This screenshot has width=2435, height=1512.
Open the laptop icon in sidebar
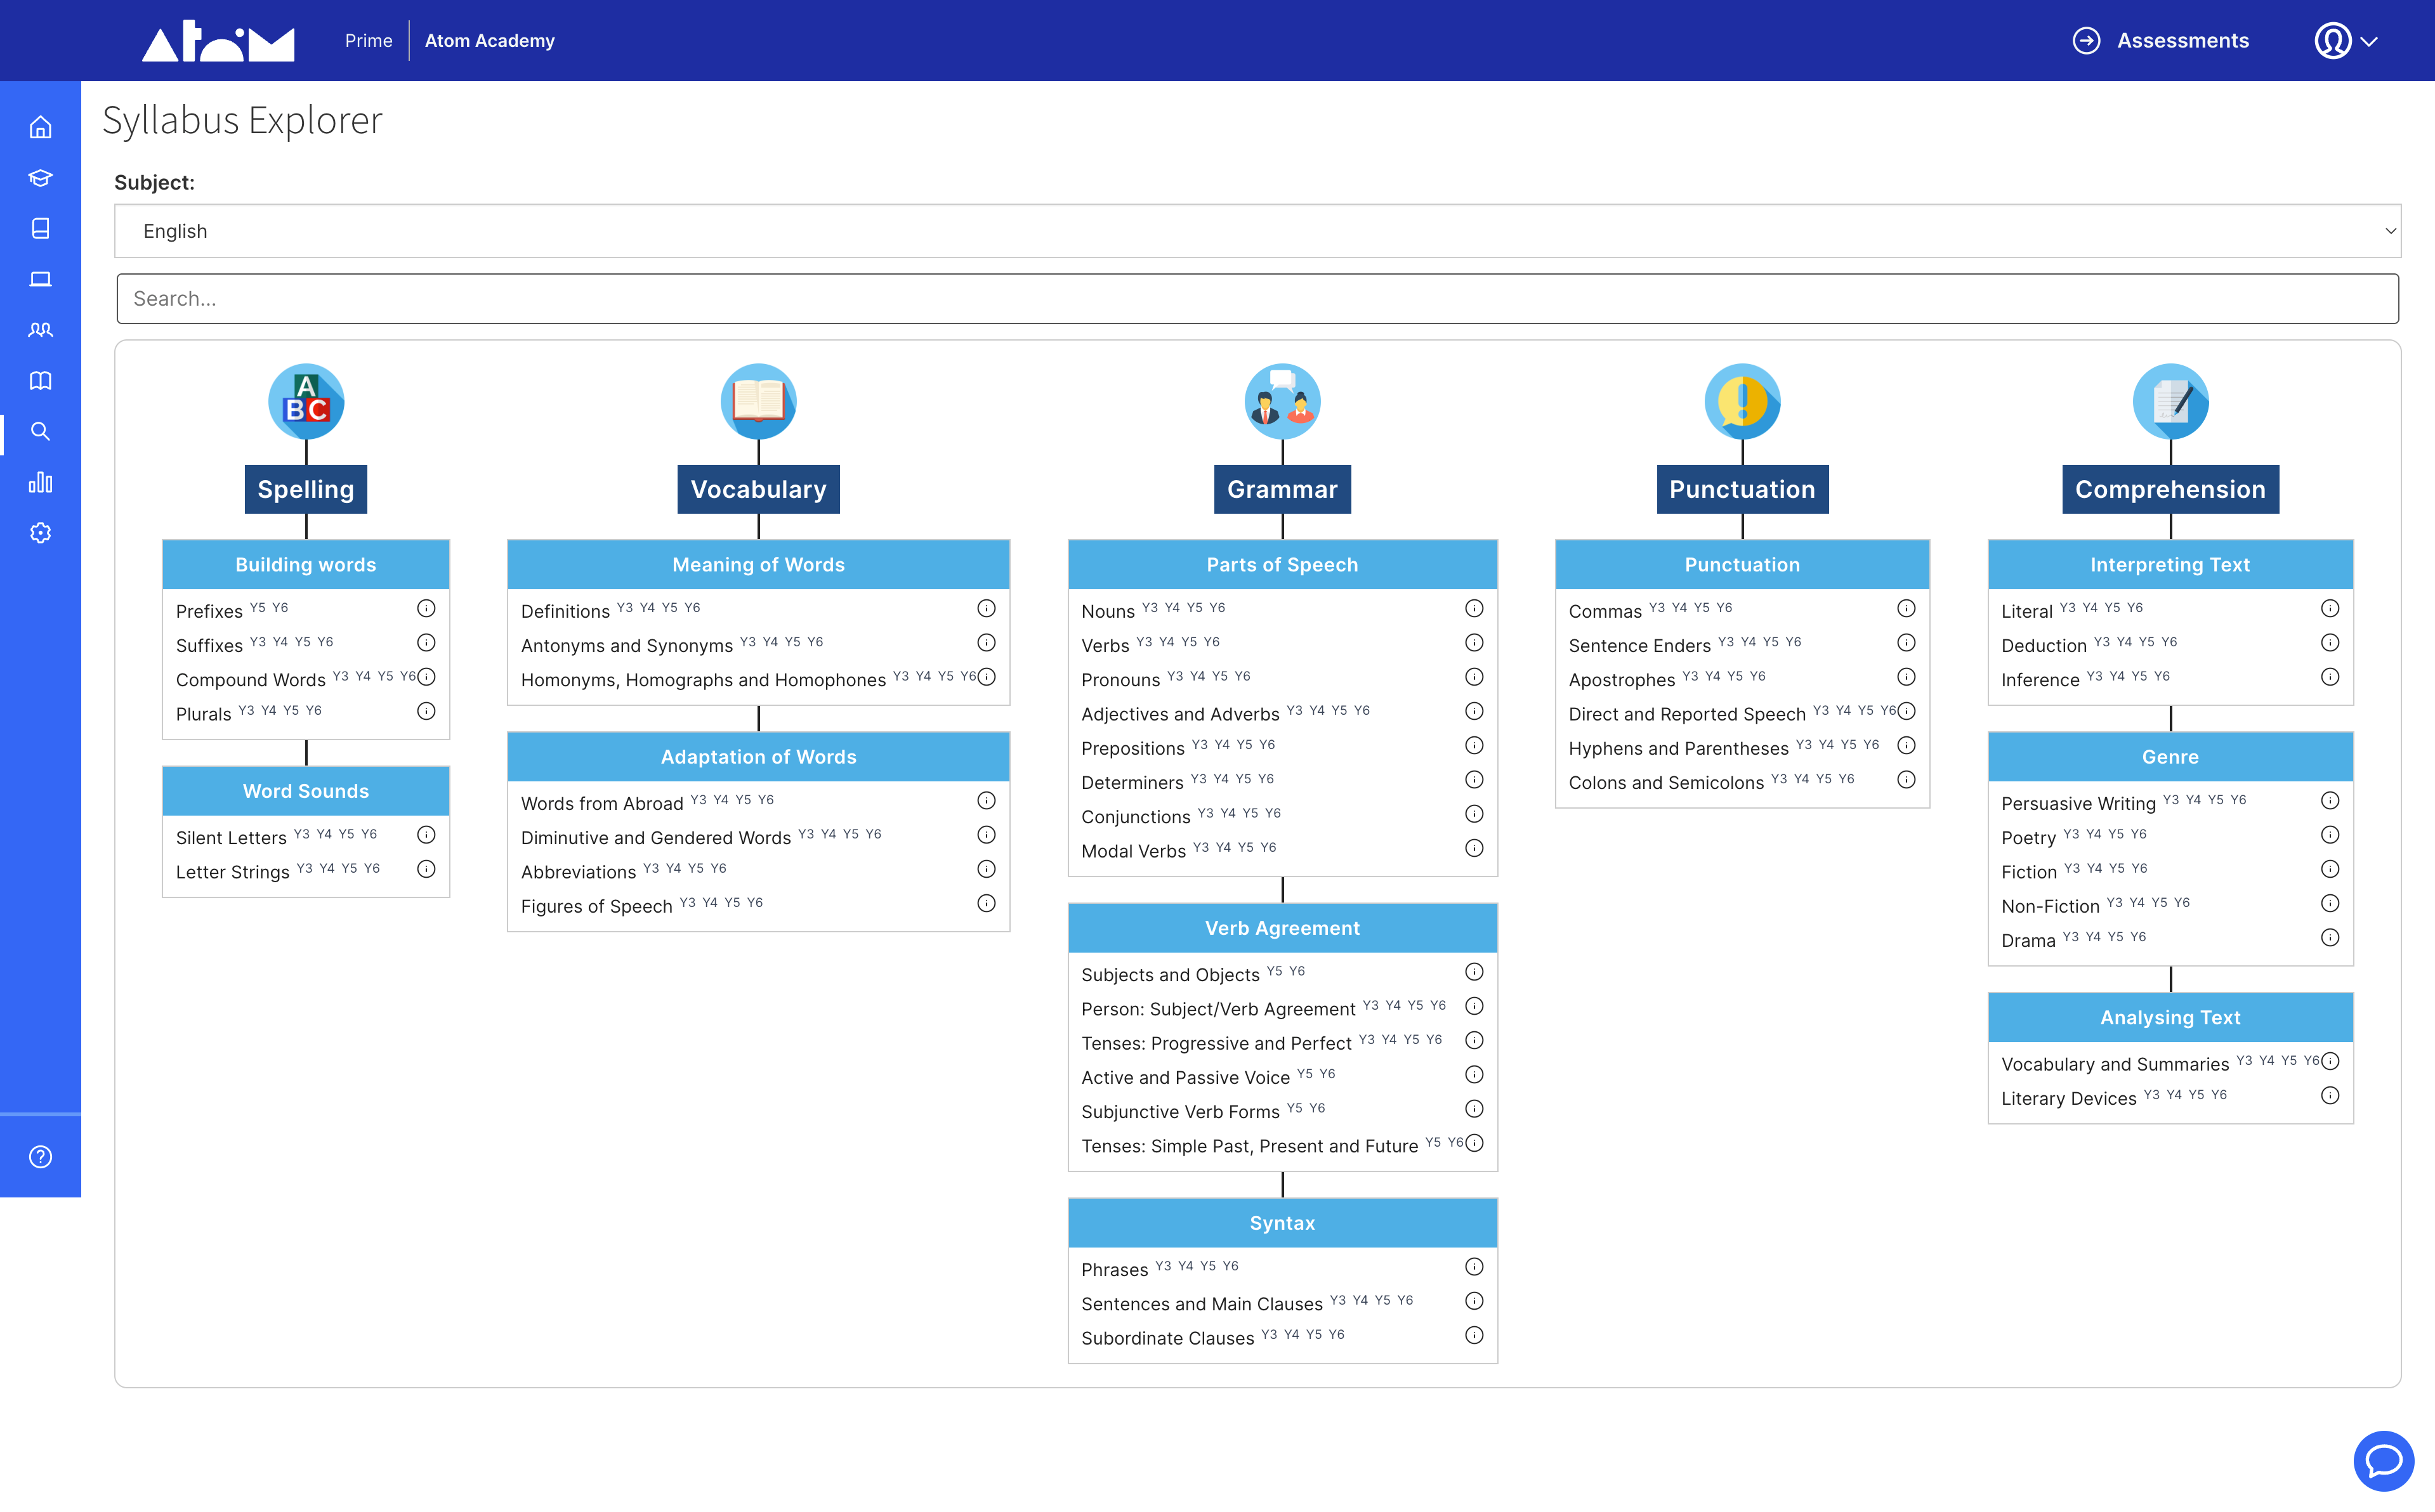[x=40, y=278]
